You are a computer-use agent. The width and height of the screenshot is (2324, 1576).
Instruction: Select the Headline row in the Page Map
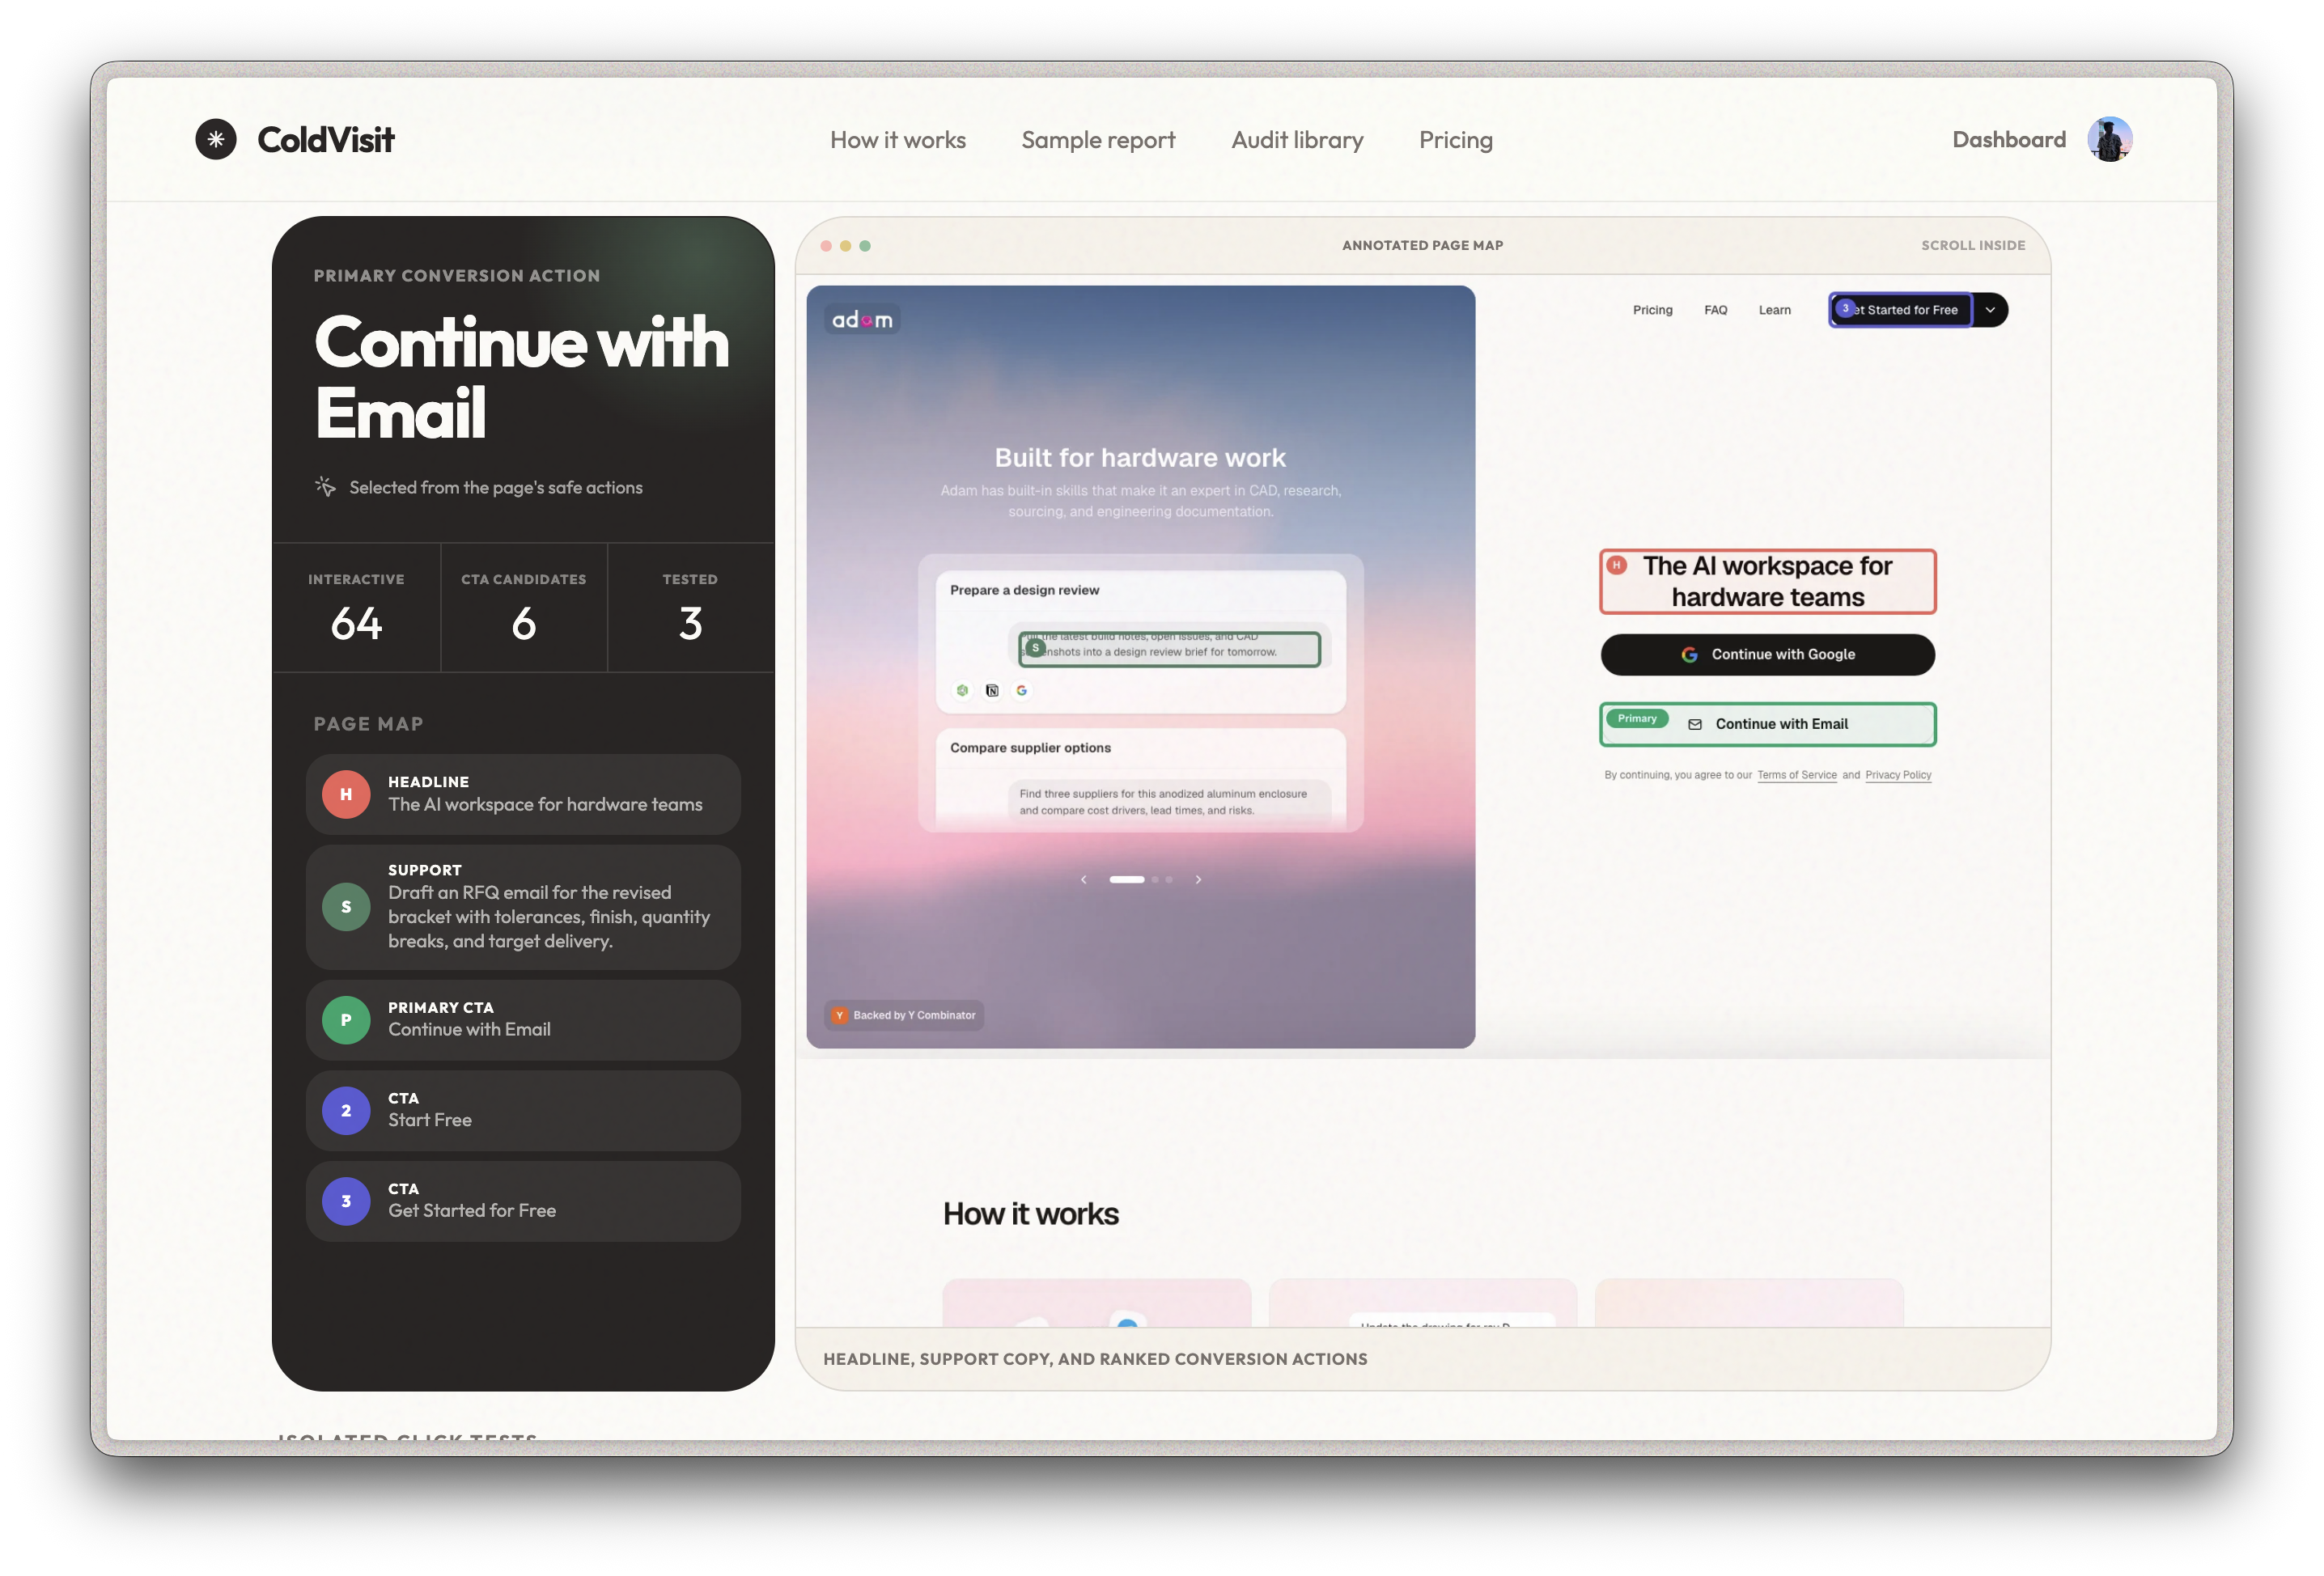coord(523,794)
